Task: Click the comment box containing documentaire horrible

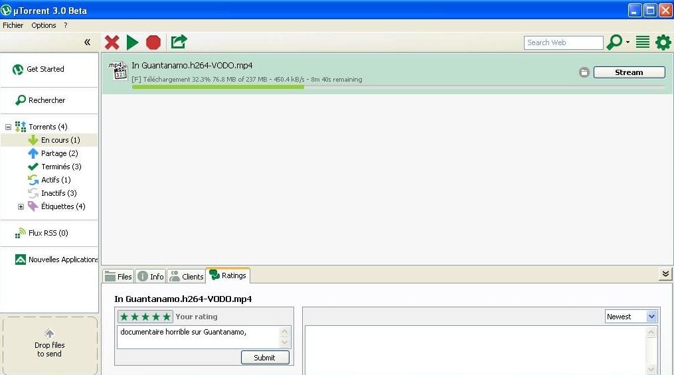Action: click(198, 337)
